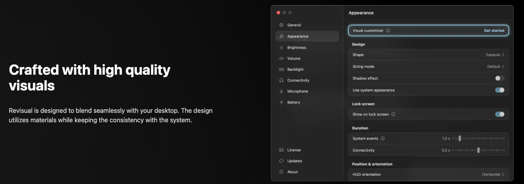Click the Brightness sun icon
Viewport: 524px width, 184px height.
(282, 48)
